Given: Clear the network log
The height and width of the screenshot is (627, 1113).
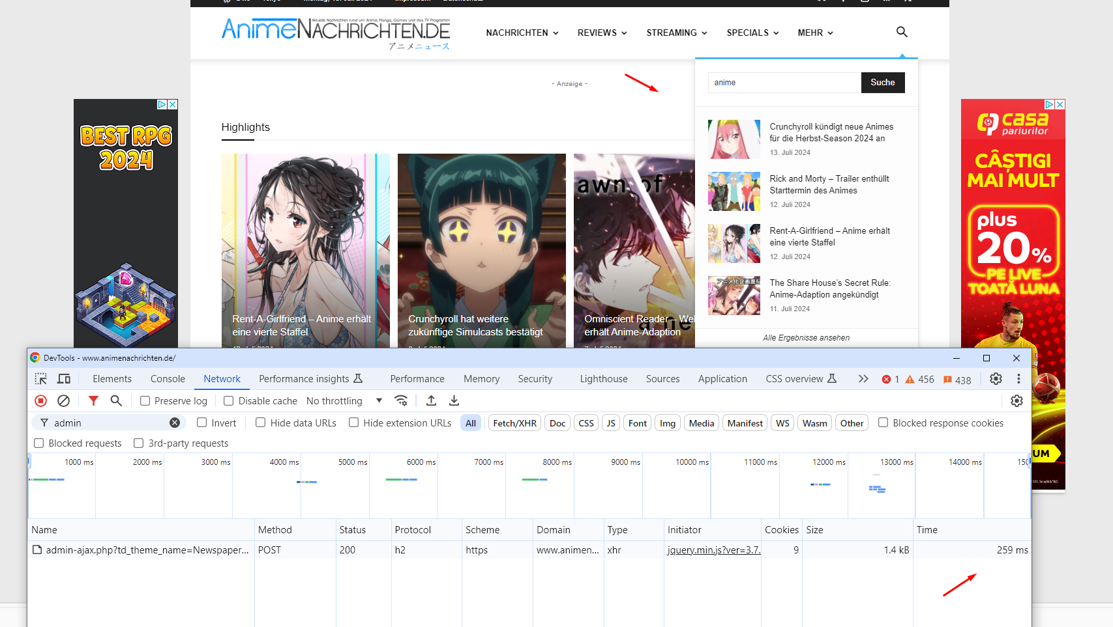Looking at the screenshot, I should pos(63,401).
